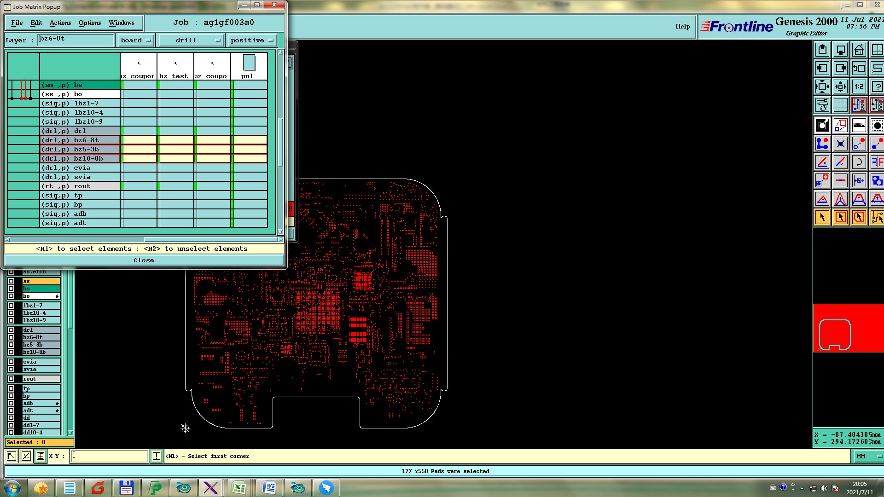
Task: Enable the checkbox beside layer cvia
Action: click(x=11, y=362)
